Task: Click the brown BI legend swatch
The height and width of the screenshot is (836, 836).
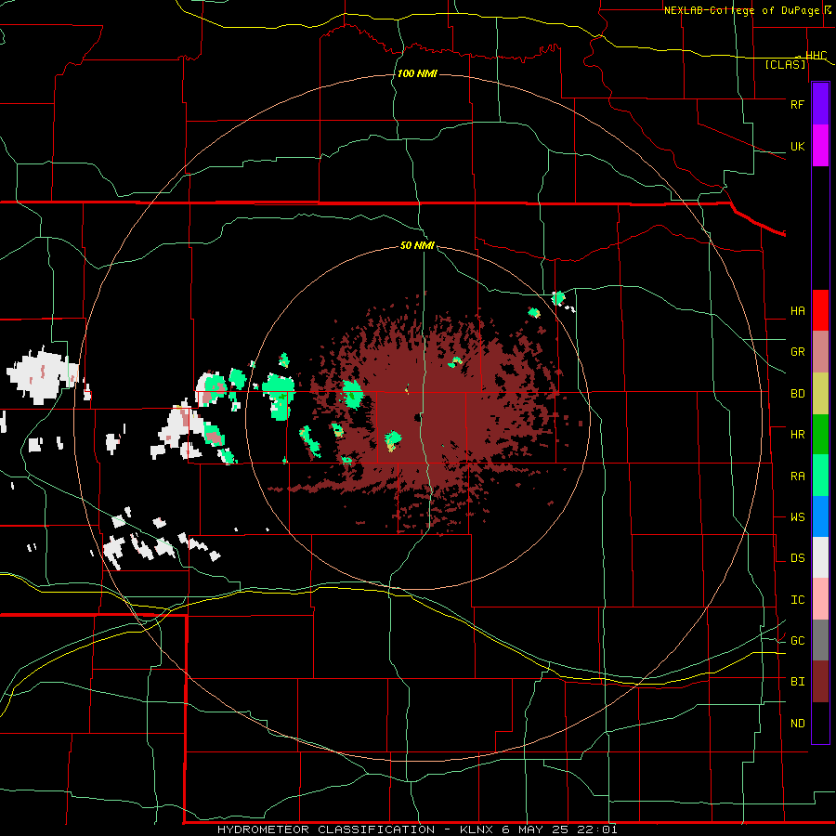Action: [820, 682]
